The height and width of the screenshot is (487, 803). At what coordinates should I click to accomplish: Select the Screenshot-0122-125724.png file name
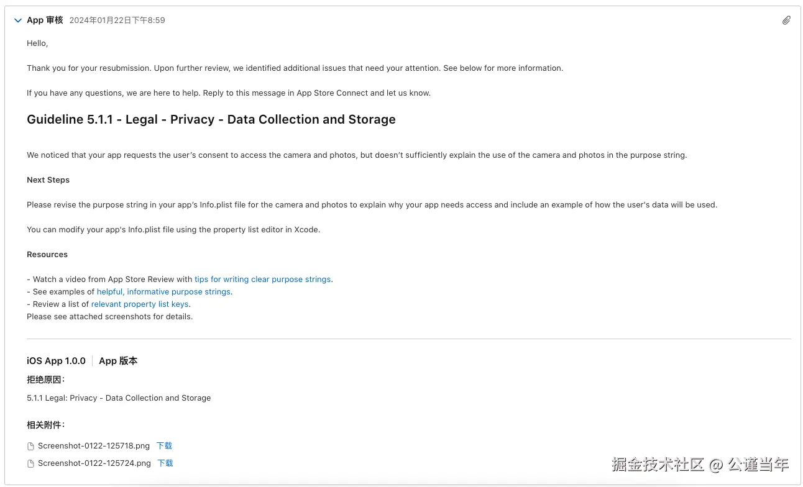pos(94,463)
